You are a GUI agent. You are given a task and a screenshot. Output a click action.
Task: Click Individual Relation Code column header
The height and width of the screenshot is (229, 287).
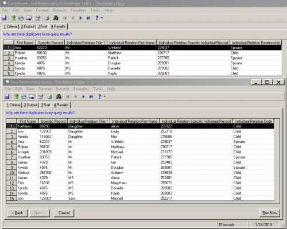pyautogui.click(x=253, y=121)
